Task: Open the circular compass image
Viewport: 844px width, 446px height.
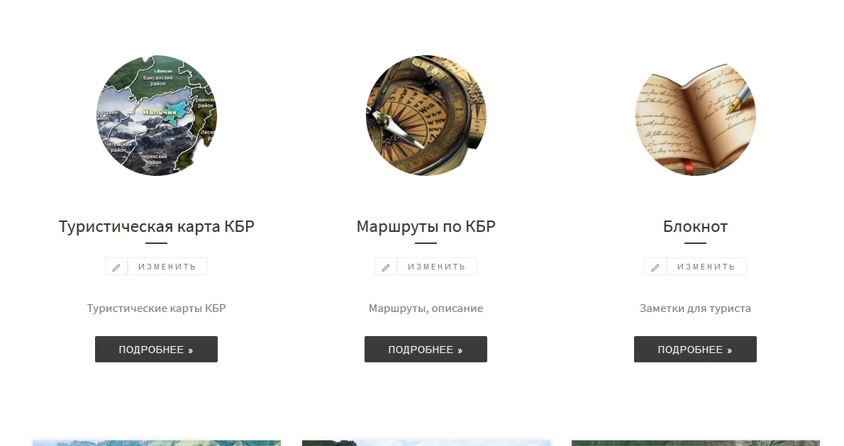Action: [x=426, y=115]
